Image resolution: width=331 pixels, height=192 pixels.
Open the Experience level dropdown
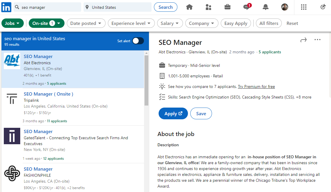[131, 23]
